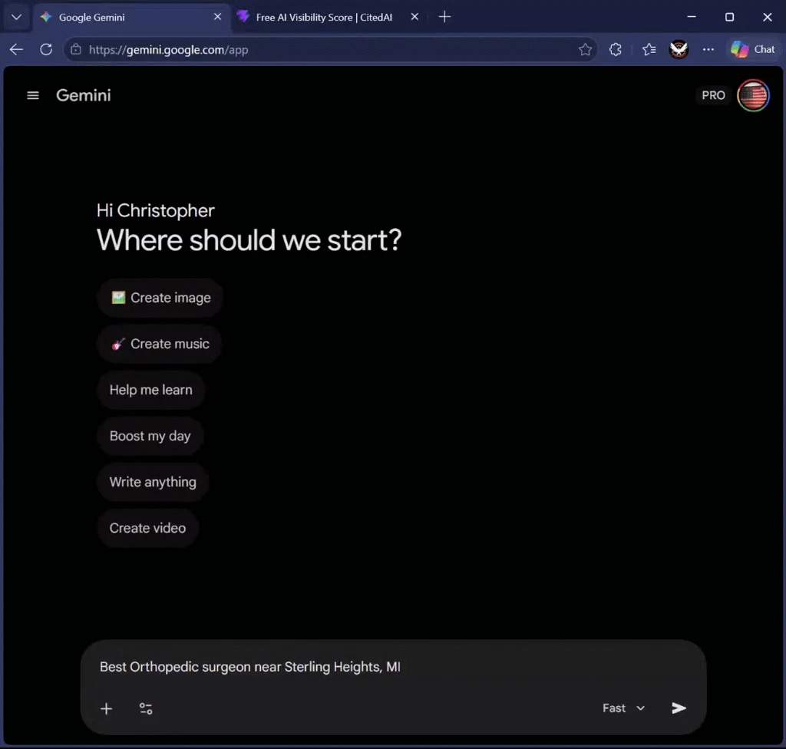Screen dimensions: 786x749
Task: Select the Write anything chip
Action: click(x=153, y=482)
